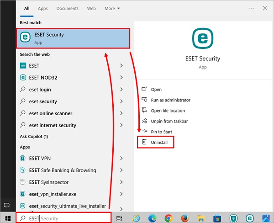Click the taskbar search box containing ESET
This screenshot has width=274, height=223.
(x=63, y=218)
